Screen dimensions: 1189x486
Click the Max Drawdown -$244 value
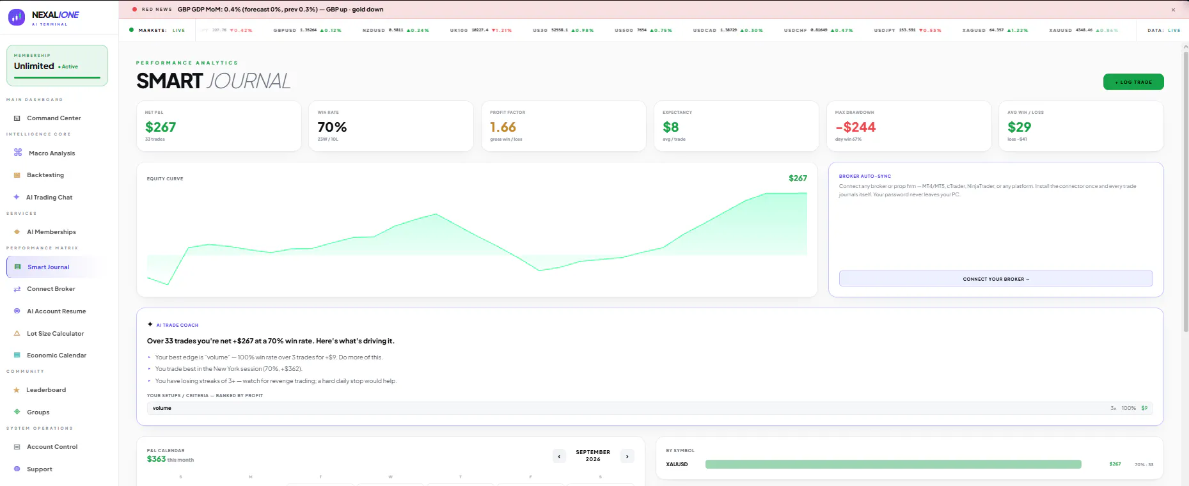click(856, 127)
